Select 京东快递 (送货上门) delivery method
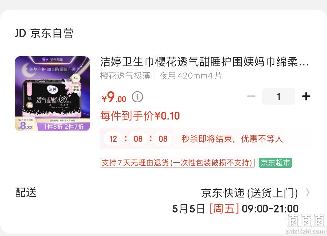 click(249, 193)
